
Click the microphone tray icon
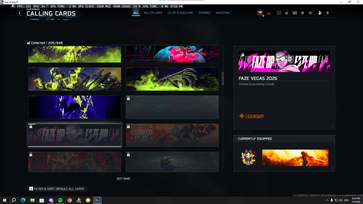click(332, 200)
